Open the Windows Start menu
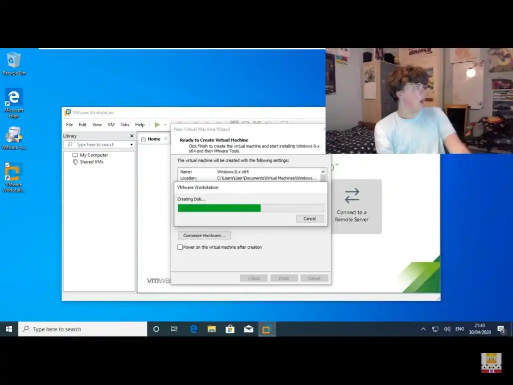Image resolution: width=513 pixels, height=385 pixels. pos(9,329)
